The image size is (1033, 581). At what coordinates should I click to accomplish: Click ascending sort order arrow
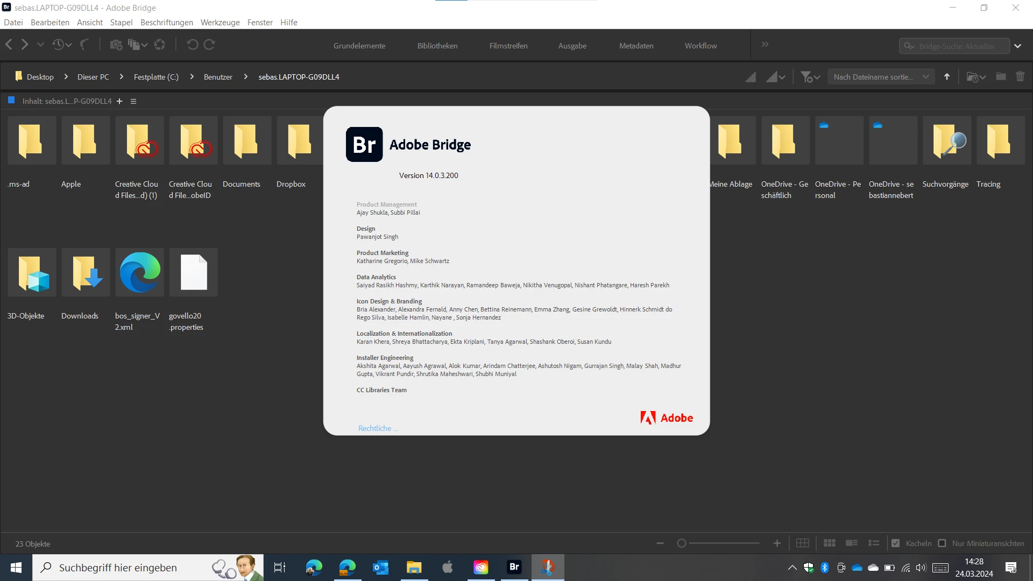pos(947,76)
